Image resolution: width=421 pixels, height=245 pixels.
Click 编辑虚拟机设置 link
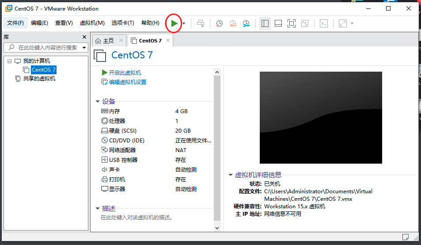click(x=128, y=82)
